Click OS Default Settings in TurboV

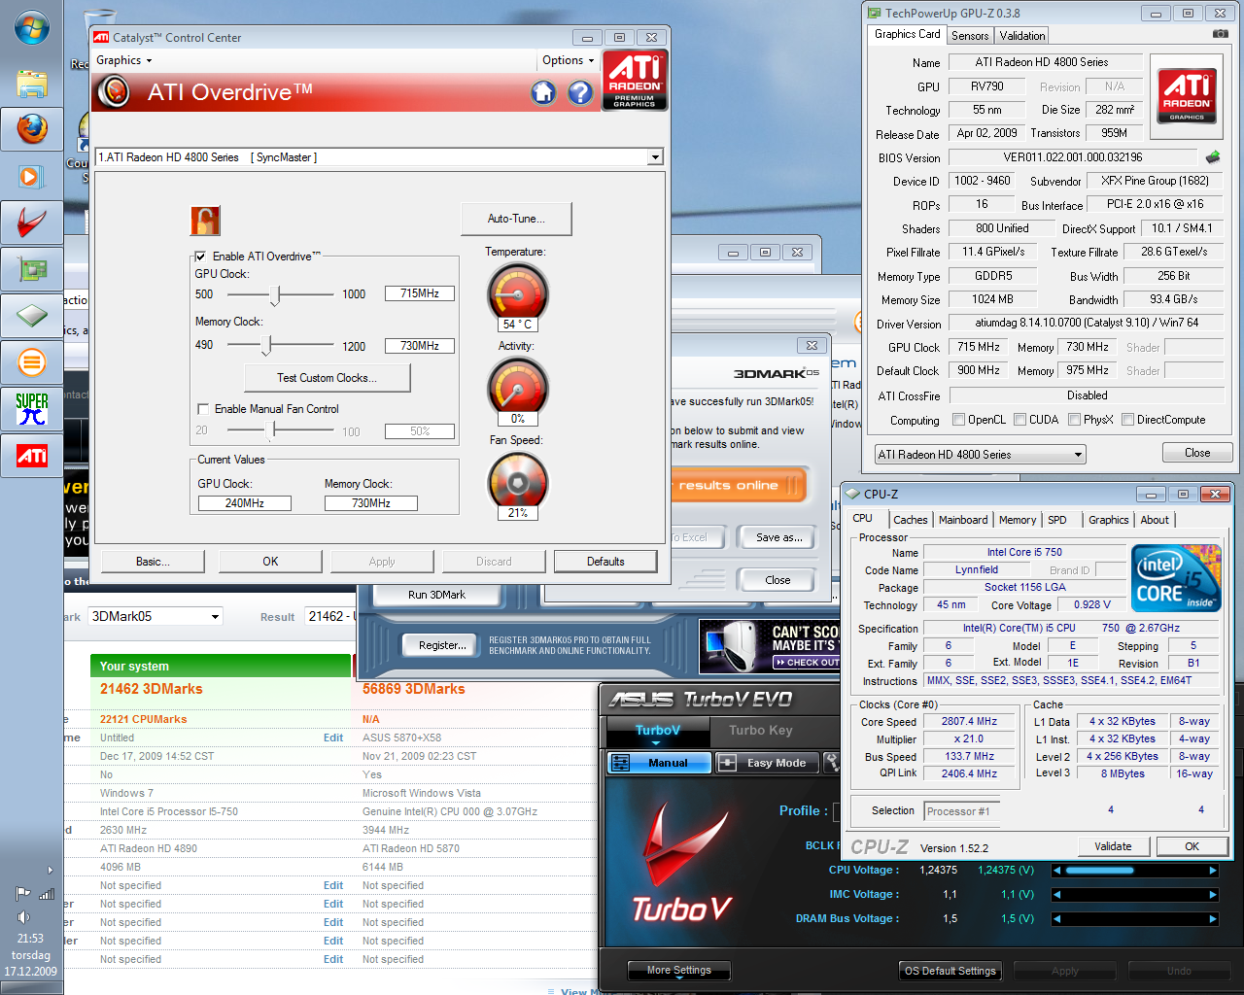tap(950, 971)
